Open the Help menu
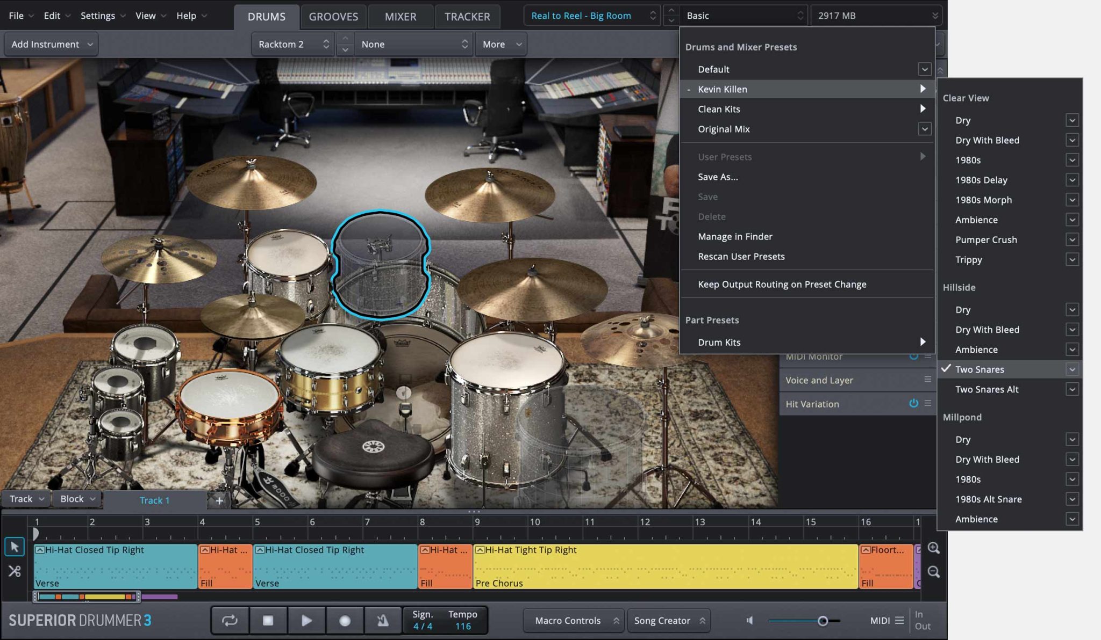 click(191, 16)
